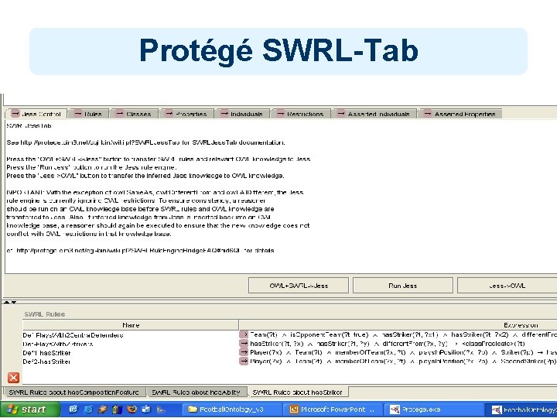
Task: Click arrow icon of Def-PlaysWith2Strikers rule
Action: [244, 344]
